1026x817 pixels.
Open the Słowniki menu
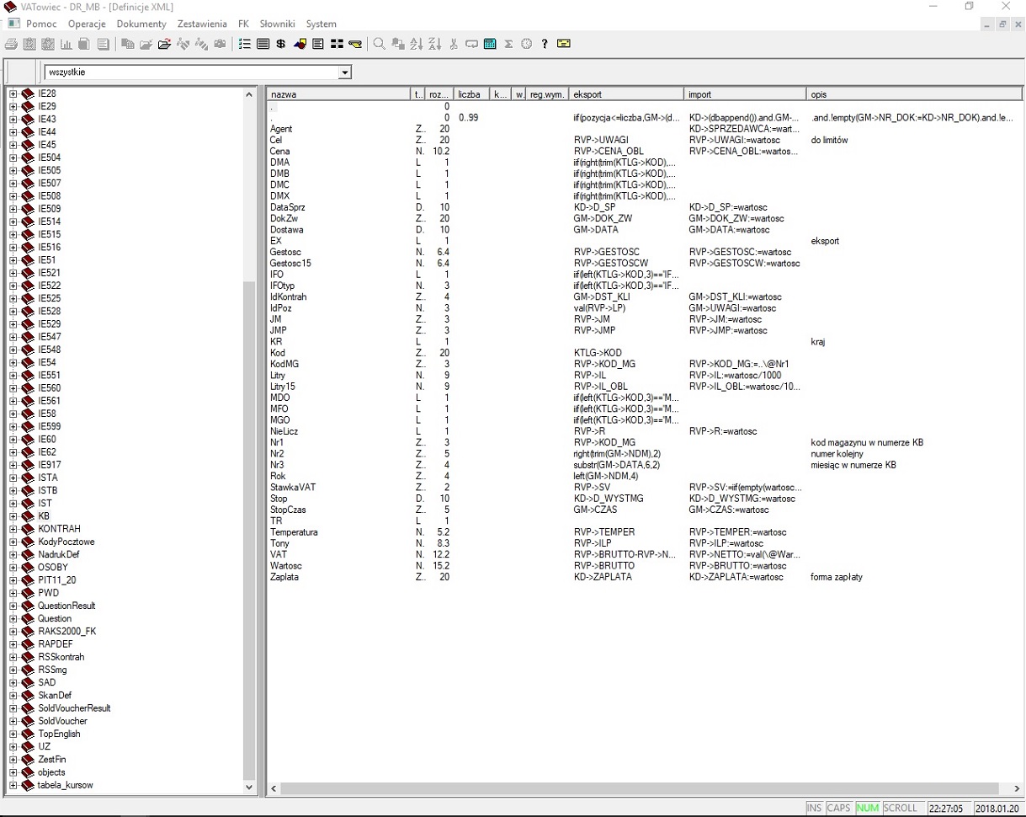click(276, 24)
